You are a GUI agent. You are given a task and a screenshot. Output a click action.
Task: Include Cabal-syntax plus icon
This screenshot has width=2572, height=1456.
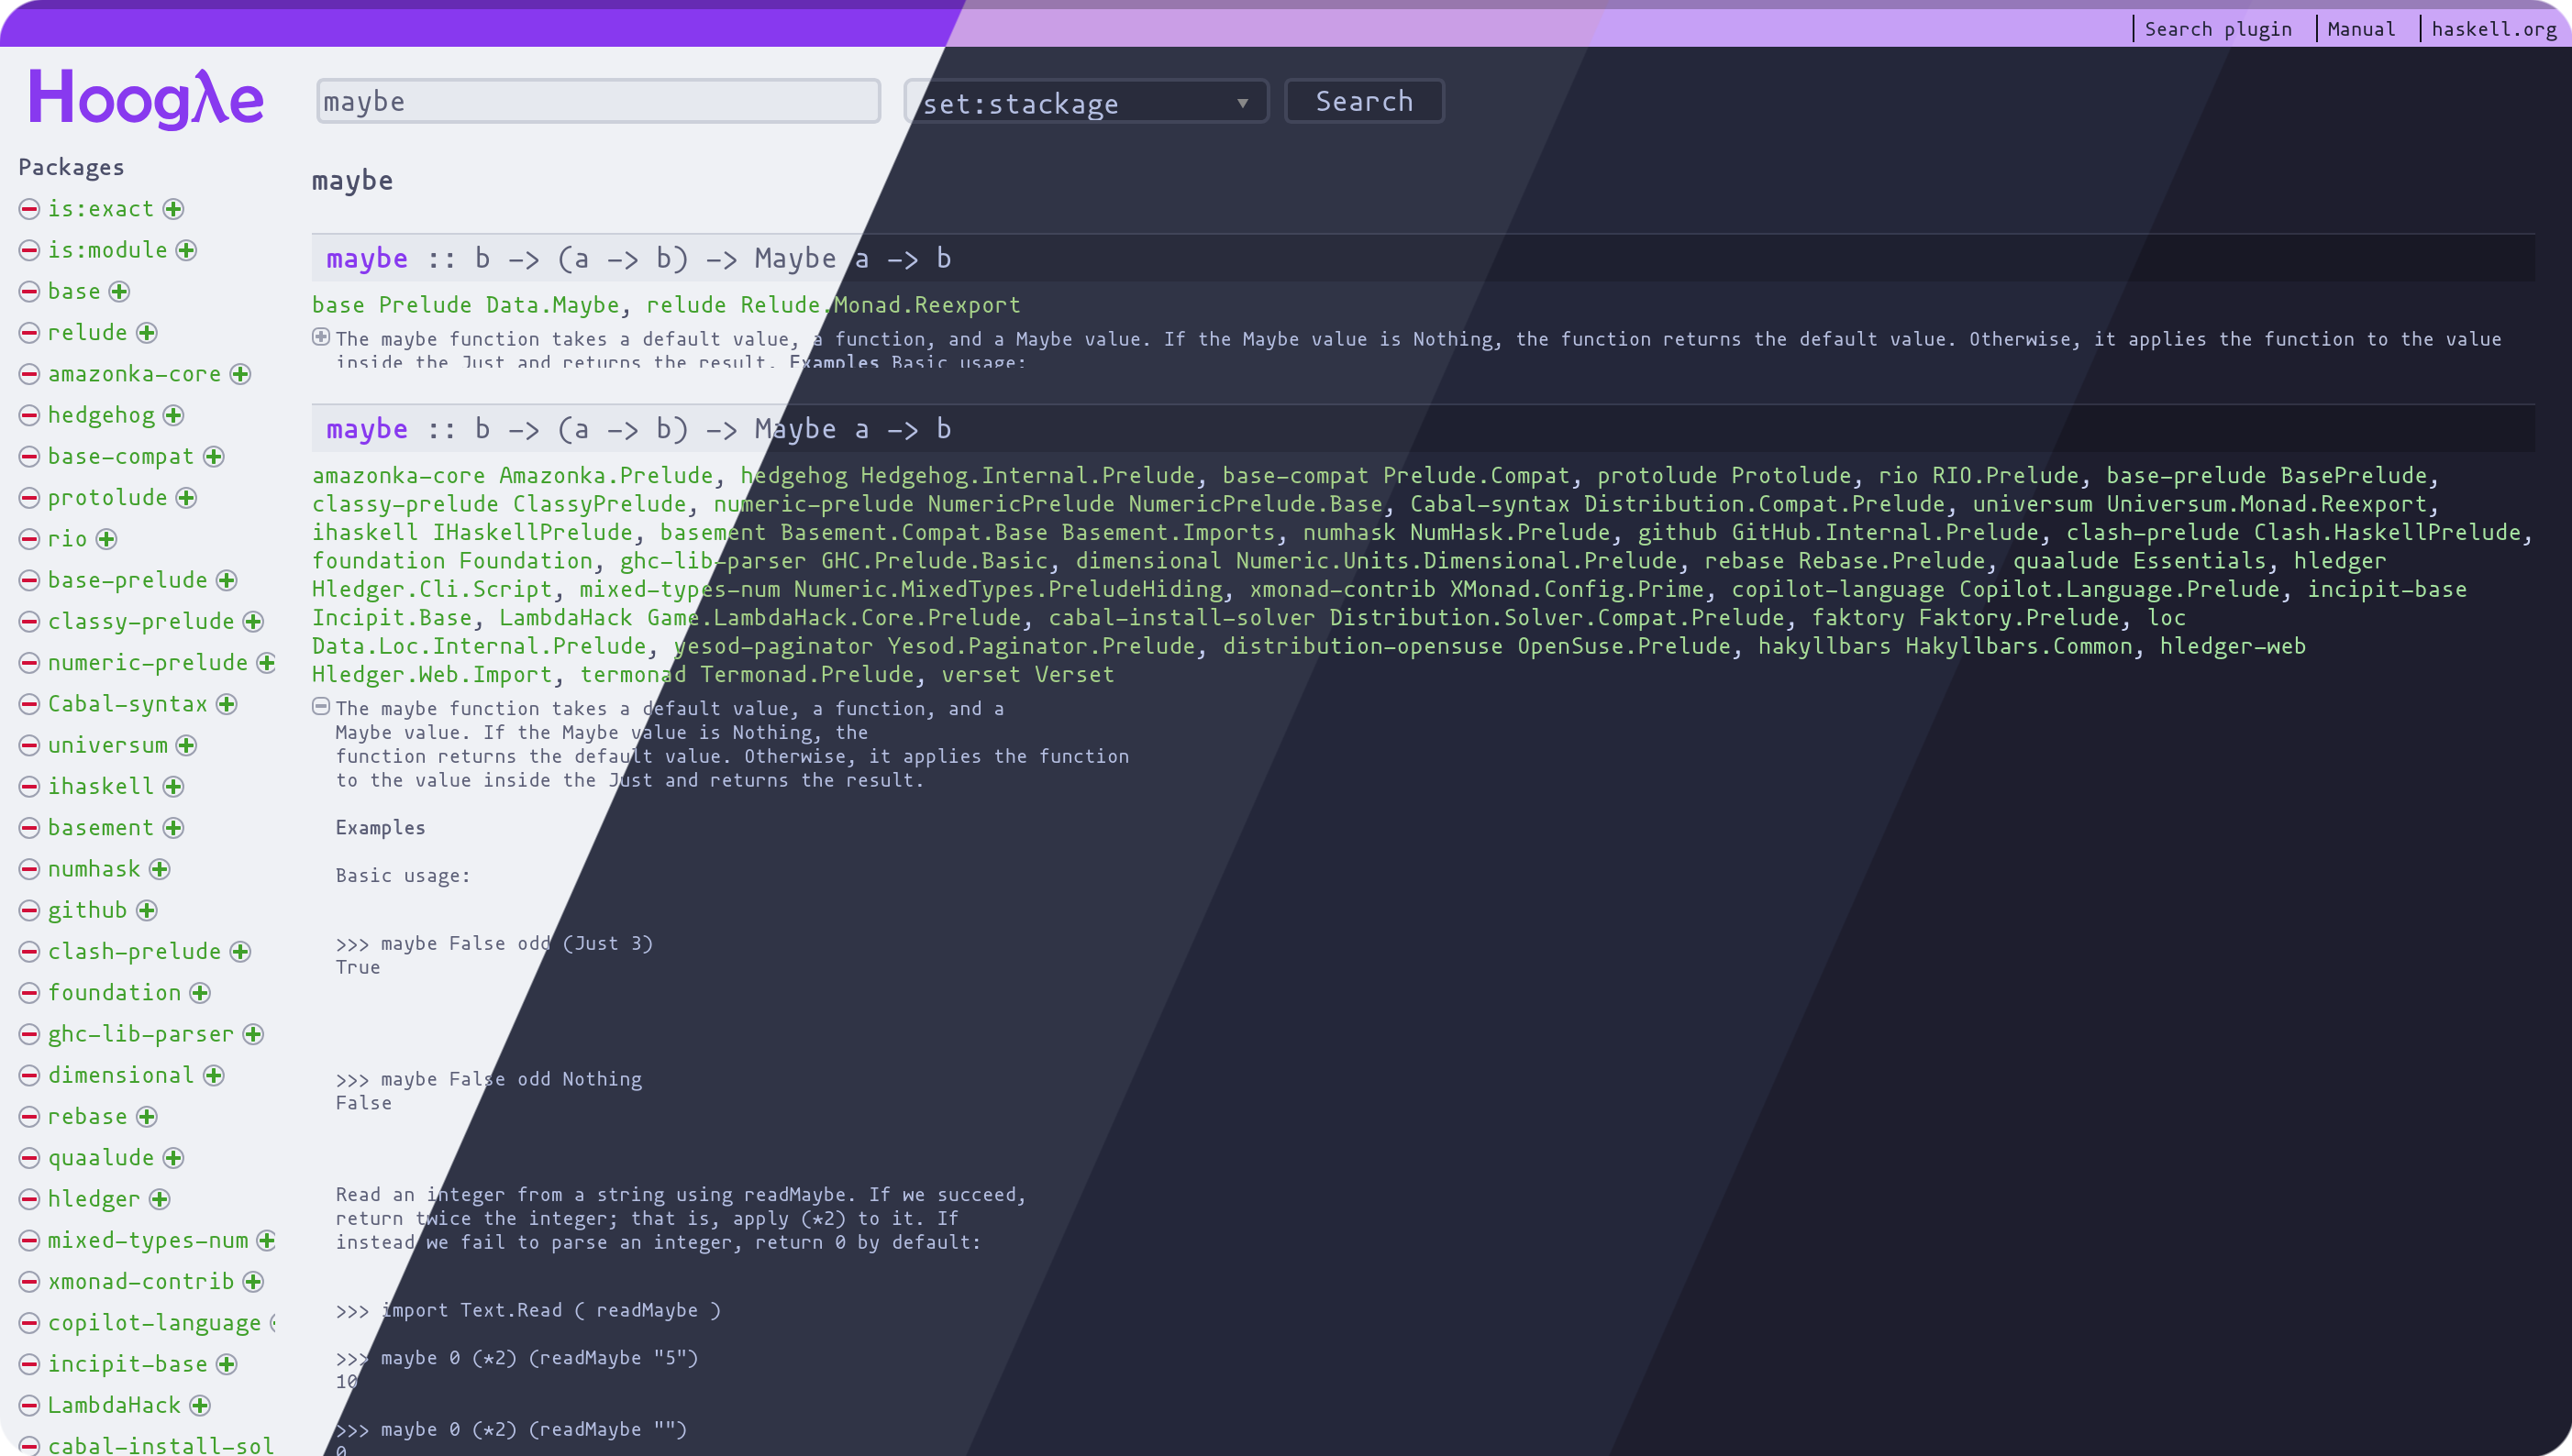[227, 704]
